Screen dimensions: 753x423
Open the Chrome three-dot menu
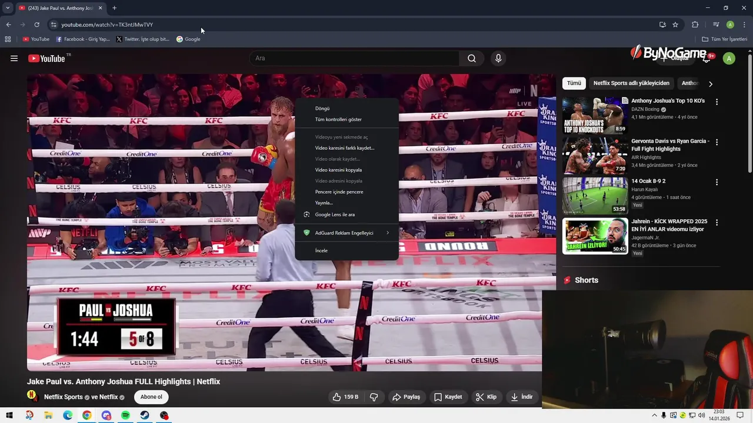click(x=744, y=25)
